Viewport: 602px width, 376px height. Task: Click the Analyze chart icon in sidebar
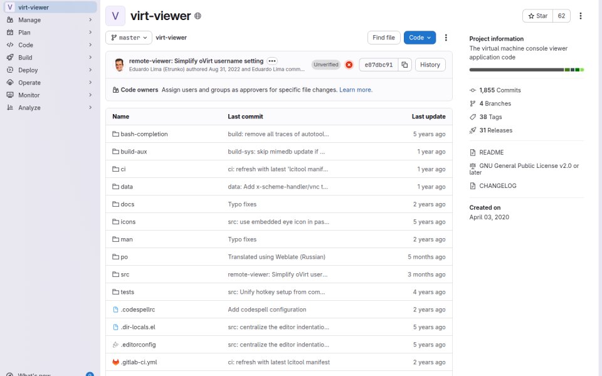[x=10, y=108]
